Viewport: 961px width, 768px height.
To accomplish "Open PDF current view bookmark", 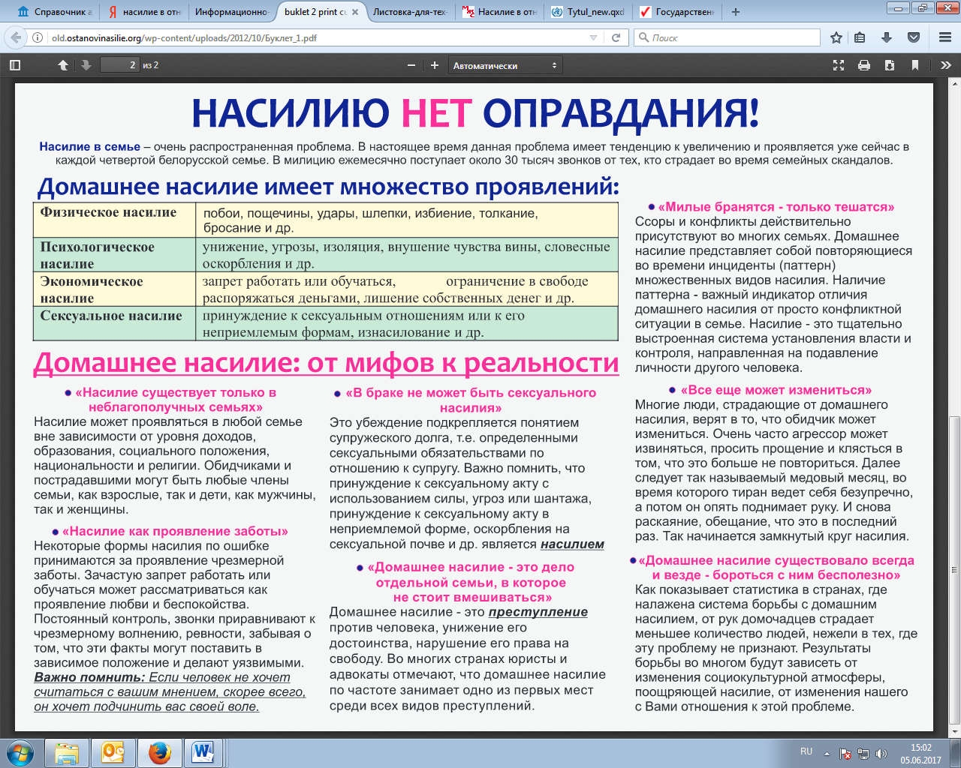I will pos(915,65).
